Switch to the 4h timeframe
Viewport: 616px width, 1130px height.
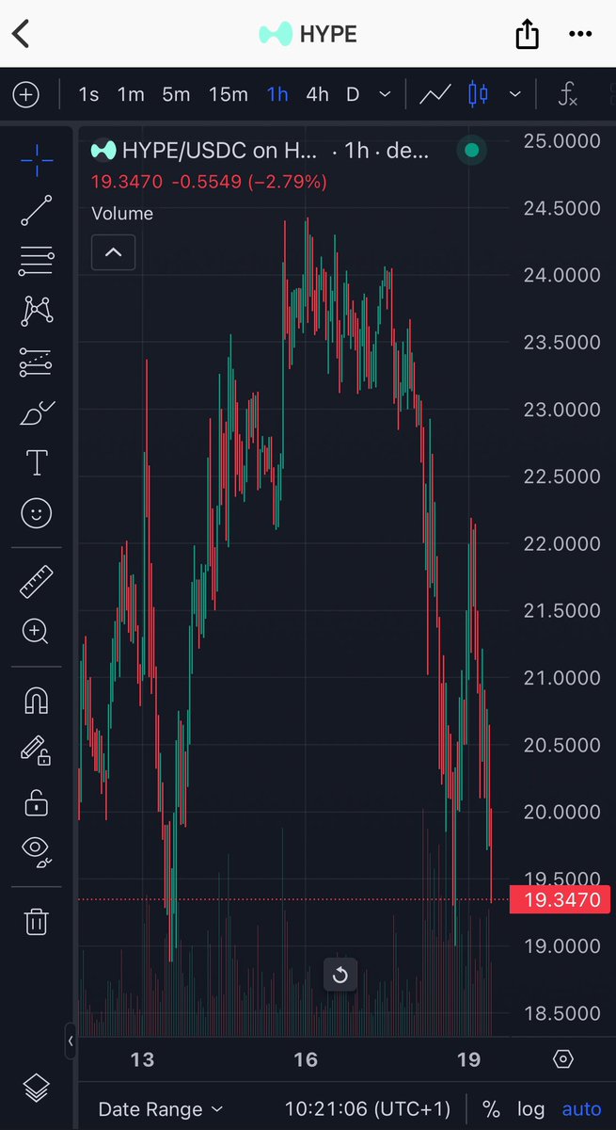point(318,94)
